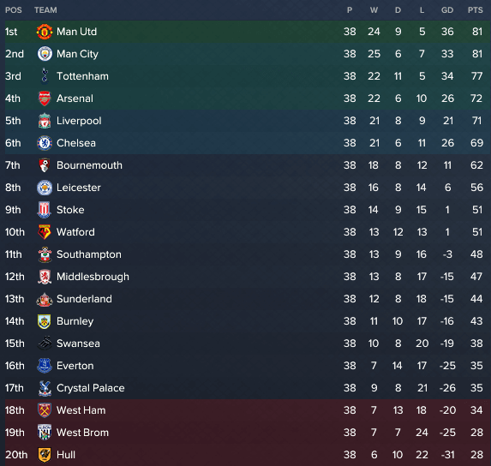Select the Tottenham cockerel crest

[x=45, y=76]
